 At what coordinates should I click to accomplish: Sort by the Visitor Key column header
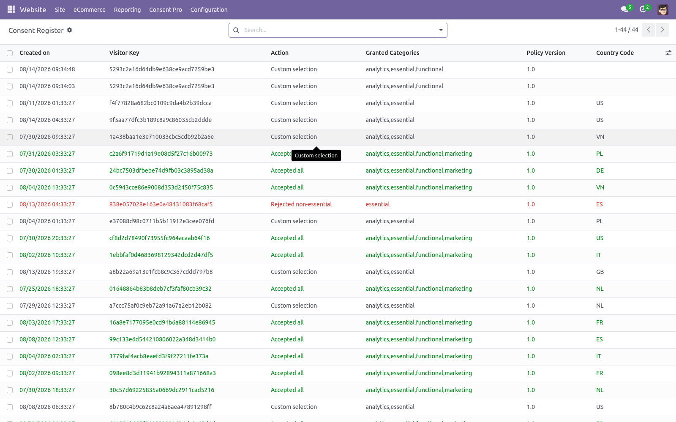pos(124,53)
